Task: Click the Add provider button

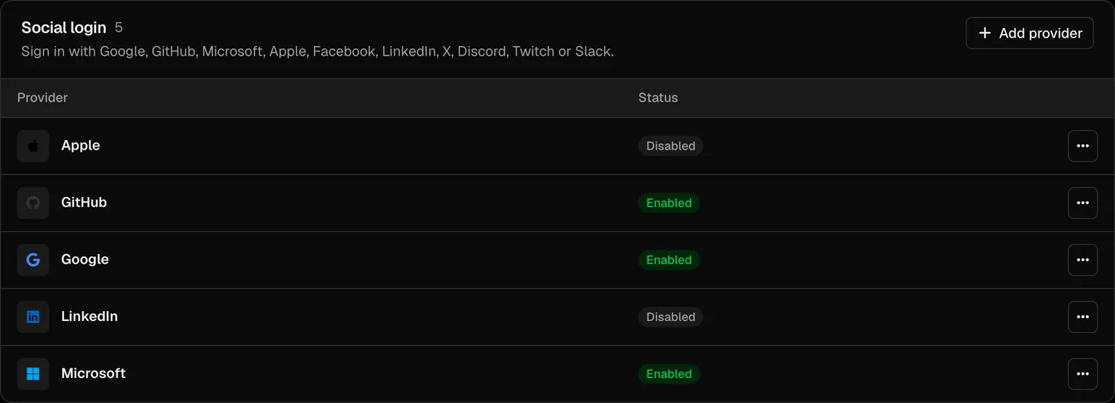Action: tap(1029, 33)
